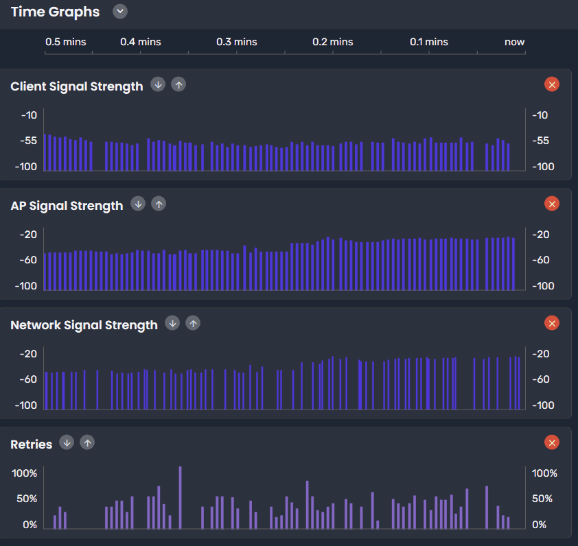Screen dimensions: 578x546
Task: Shift the Retries graph up
Action: (87, 442)
